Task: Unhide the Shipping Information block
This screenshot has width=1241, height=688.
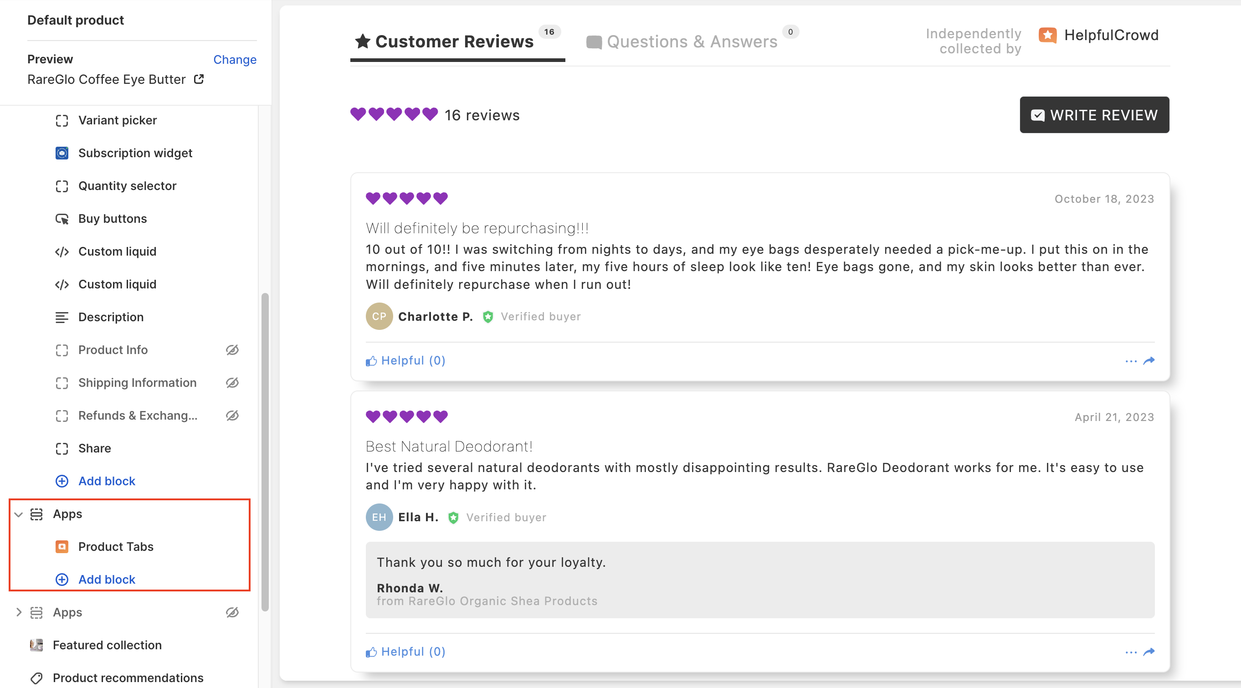Action: [232, 383]
